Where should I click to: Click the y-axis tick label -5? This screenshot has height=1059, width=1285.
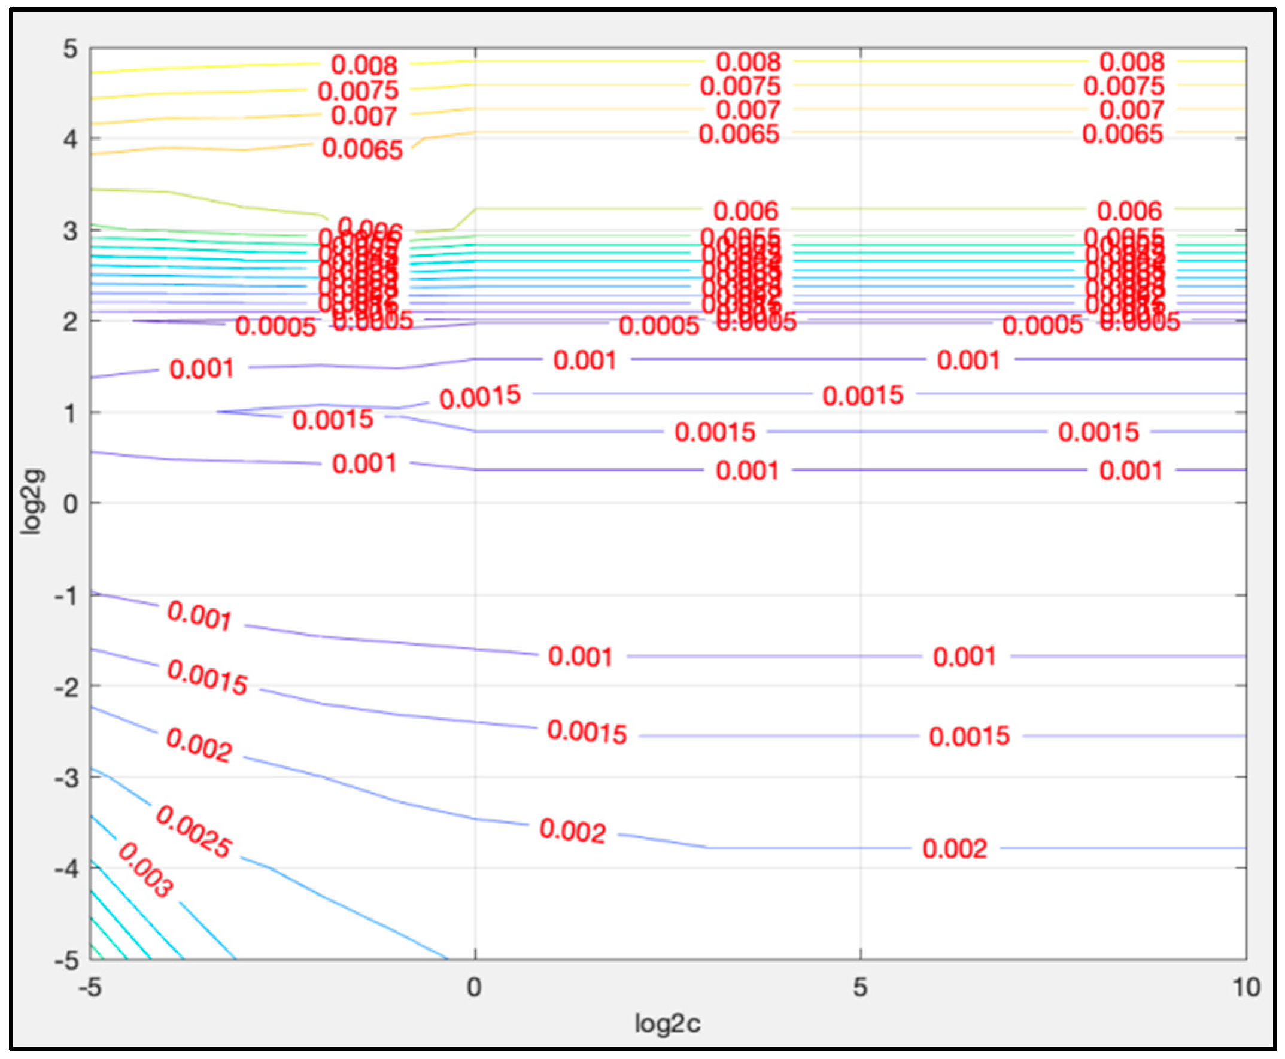[x=66, y=962]
